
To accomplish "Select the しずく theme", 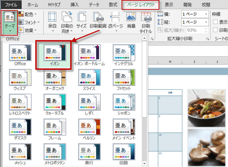I will click(x=89, y=105).
